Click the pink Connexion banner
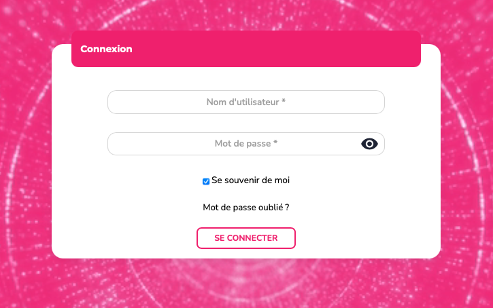This screenshot has height=308, width=493. pos(246,49)
